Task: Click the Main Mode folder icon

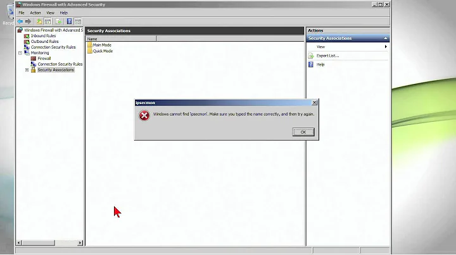Action: tap(89, 45)
